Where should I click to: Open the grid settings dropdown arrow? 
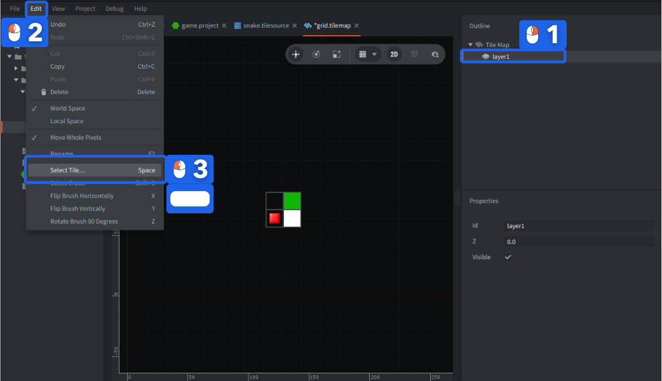point(375,55)
